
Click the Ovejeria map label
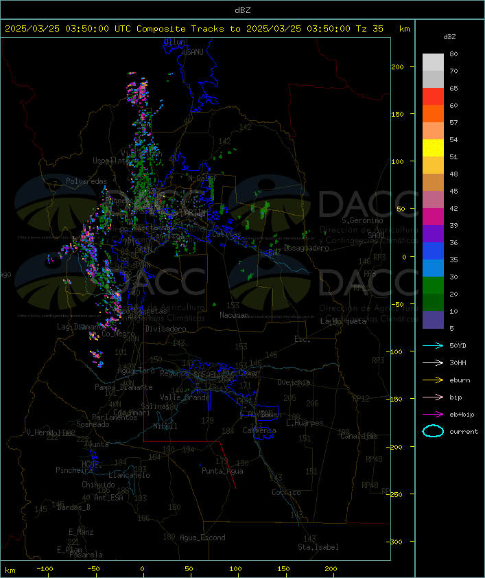tap(294, 382)
